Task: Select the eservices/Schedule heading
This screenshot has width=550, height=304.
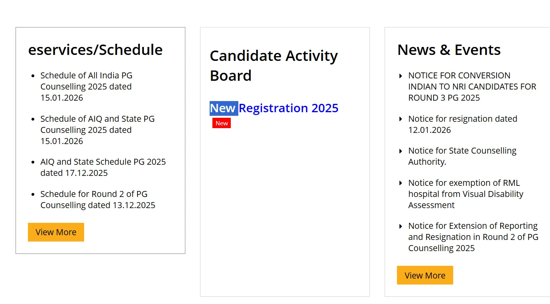Action: (x=95, y=50)
